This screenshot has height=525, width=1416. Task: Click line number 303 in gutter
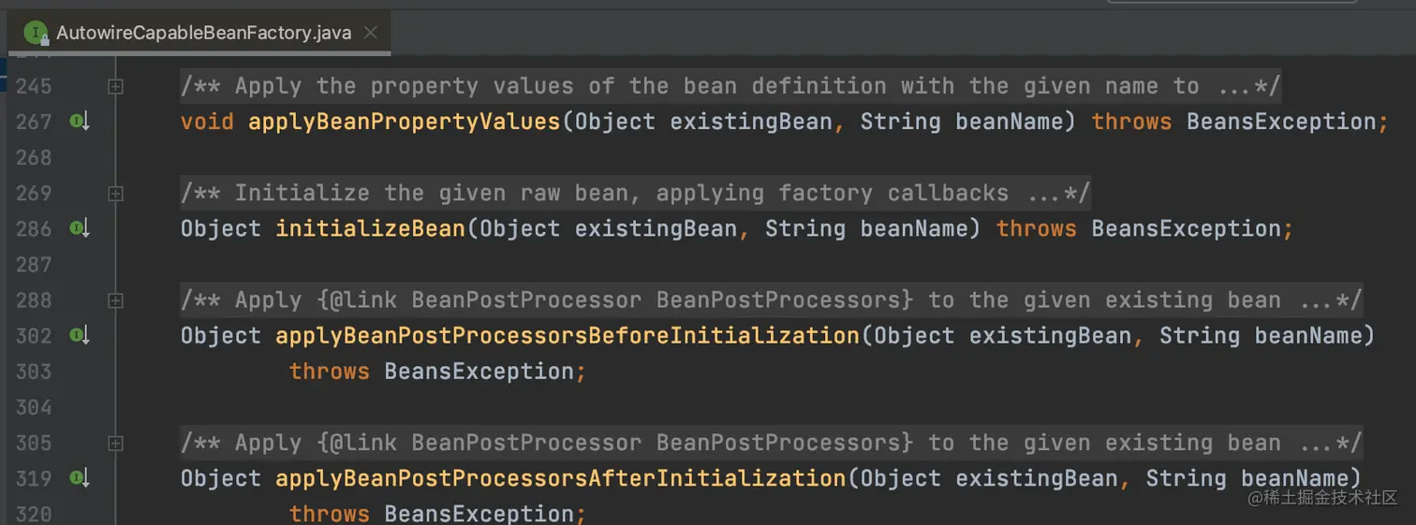34,372
